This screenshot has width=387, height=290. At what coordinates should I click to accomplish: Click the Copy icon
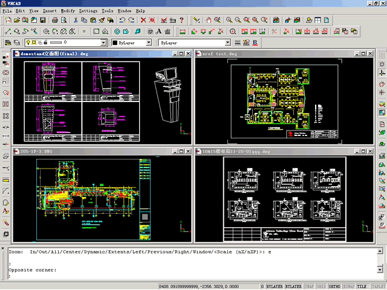point(84,20)
